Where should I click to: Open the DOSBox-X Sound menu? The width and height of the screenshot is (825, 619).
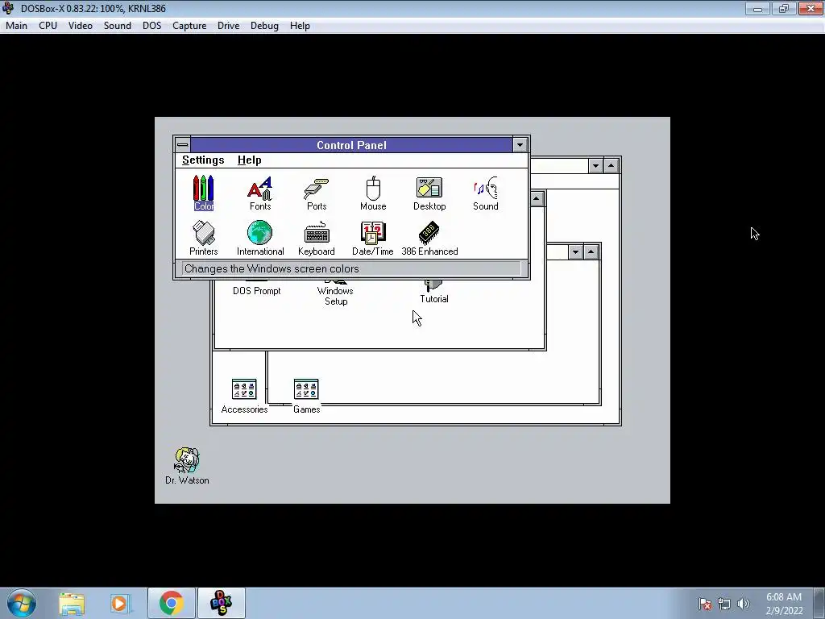click(x=118, y=26)
